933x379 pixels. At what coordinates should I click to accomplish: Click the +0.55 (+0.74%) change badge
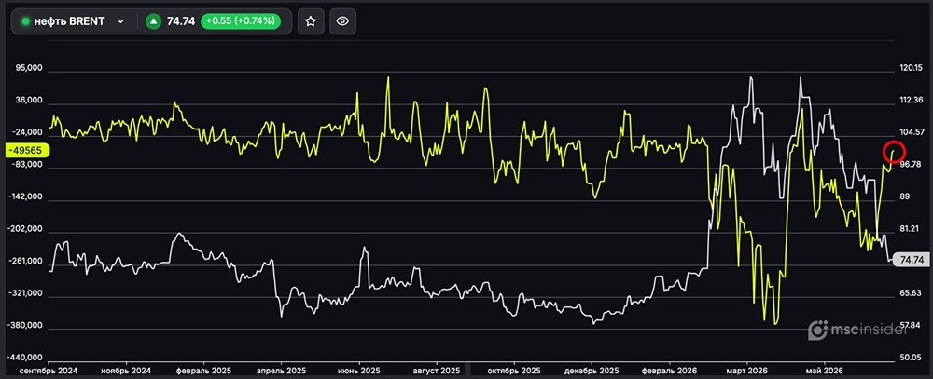[241, 21]
